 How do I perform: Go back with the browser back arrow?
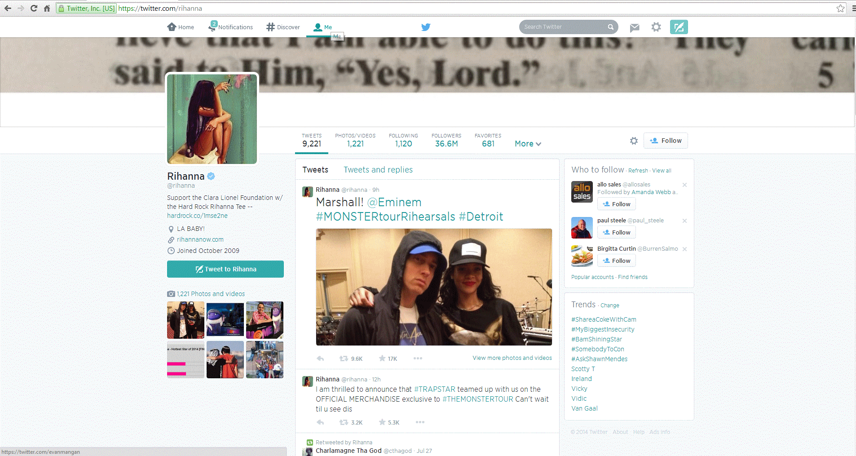coord(8,8)
